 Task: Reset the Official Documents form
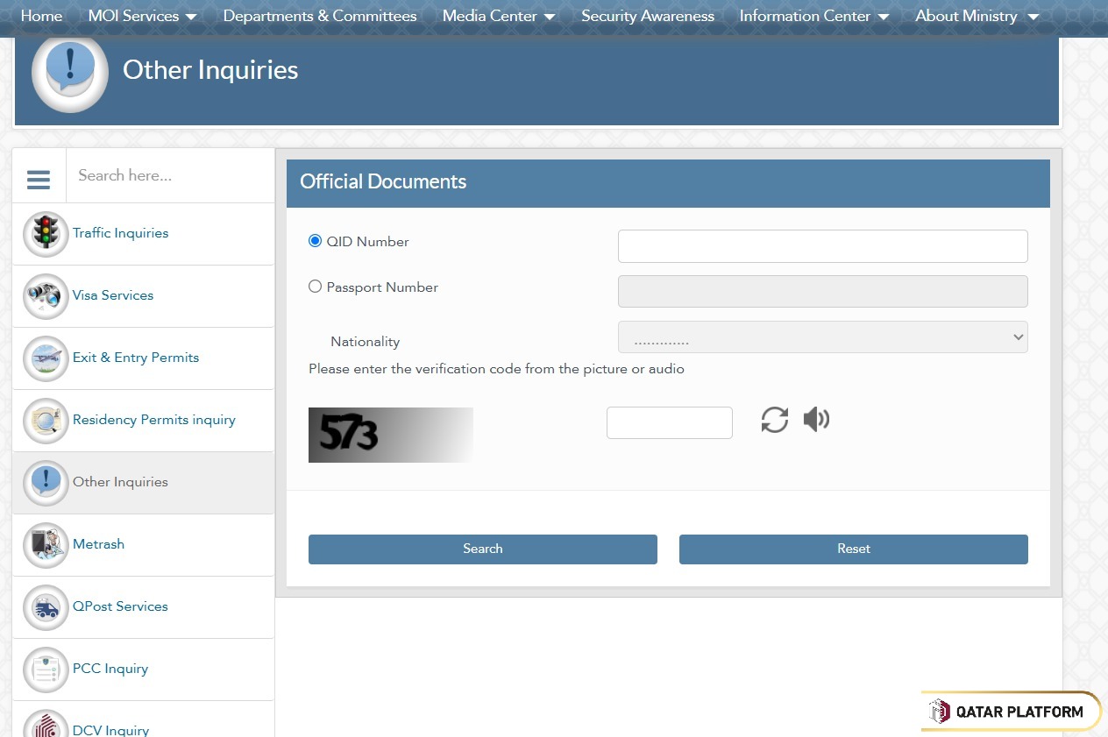pyautogui.click(x=853, y=549)
